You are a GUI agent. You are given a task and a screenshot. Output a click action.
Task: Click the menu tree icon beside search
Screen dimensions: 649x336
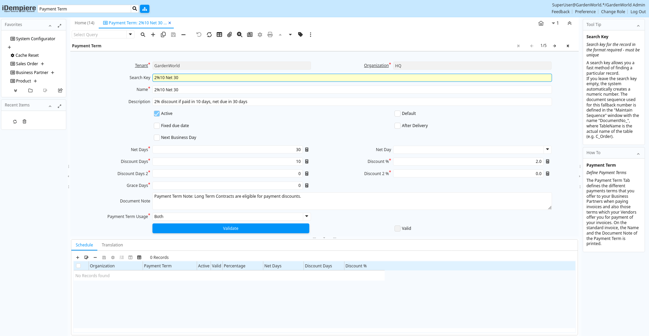(x=145, y=9)
